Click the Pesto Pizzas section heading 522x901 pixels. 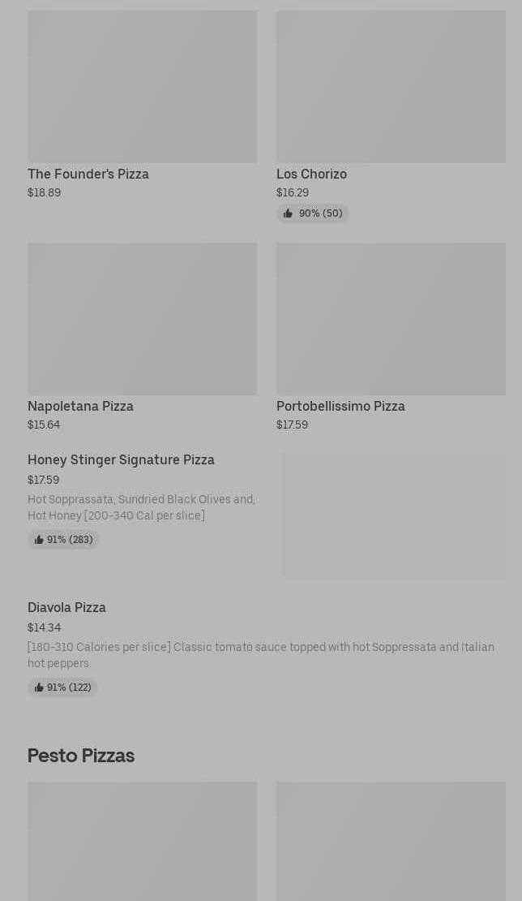[x=81, y=756]
